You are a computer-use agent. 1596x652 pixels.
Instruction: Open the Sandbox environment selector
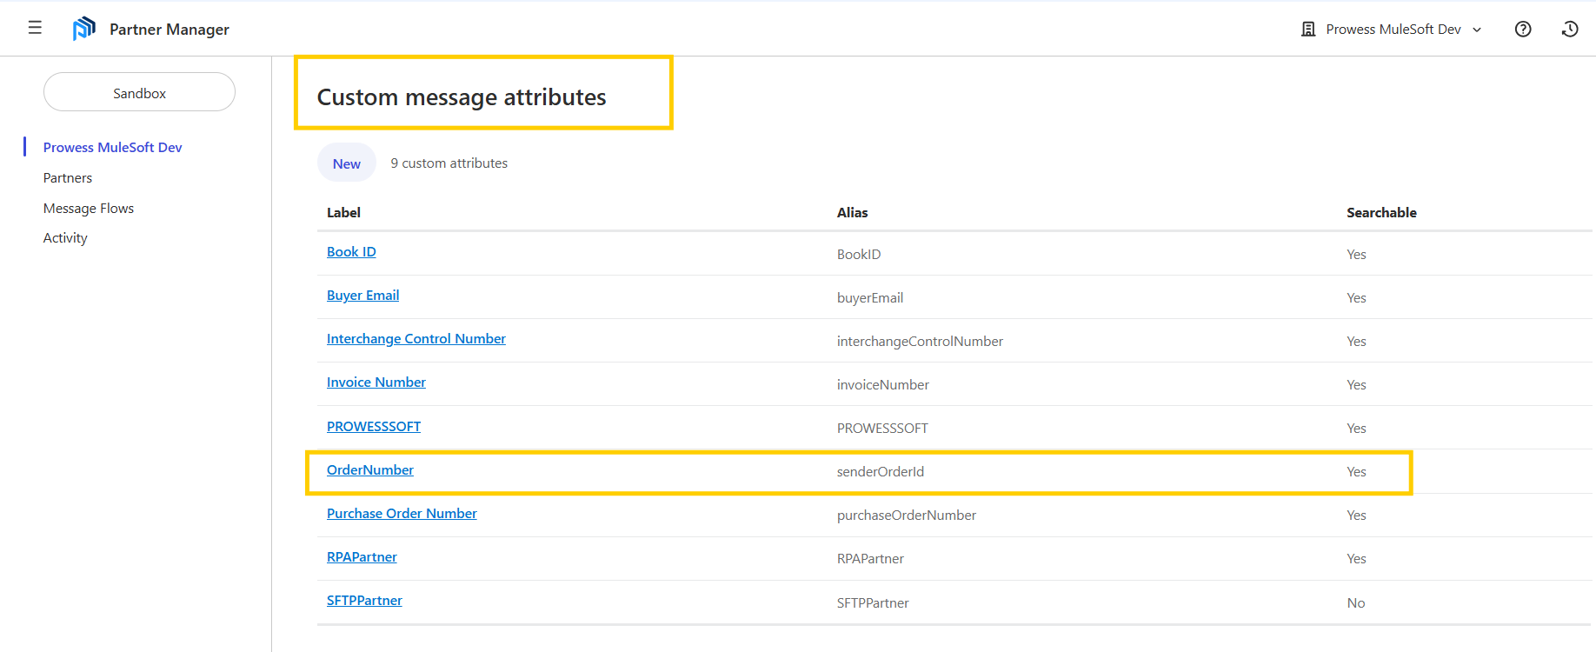pyautogui.click(x=139, y=92)
